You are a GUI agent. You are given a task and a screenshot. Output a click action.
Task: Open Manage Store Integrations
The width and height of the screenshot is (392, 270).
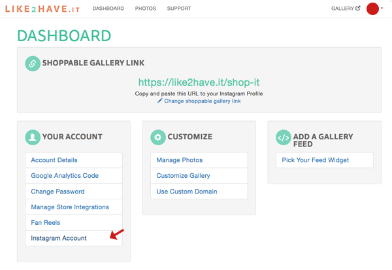pyautogui.click(x=70, y=207)
